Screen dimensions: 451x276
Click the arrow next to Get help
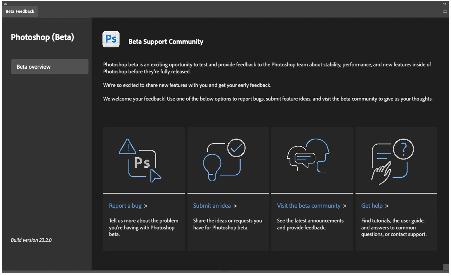[387, 206]
